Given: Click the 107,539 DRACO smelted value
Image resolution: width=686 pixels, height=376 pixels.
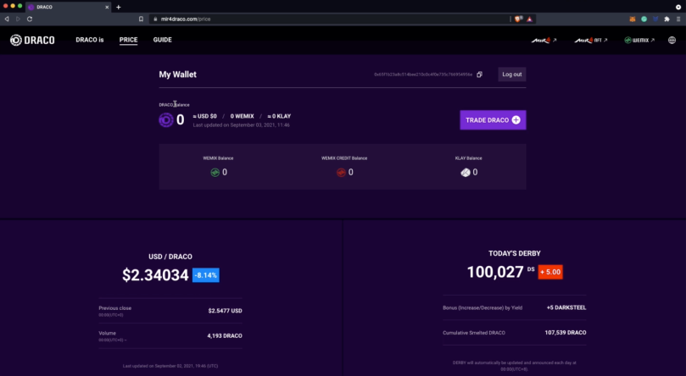Looking at the screenshot, I should coord(566,333).
